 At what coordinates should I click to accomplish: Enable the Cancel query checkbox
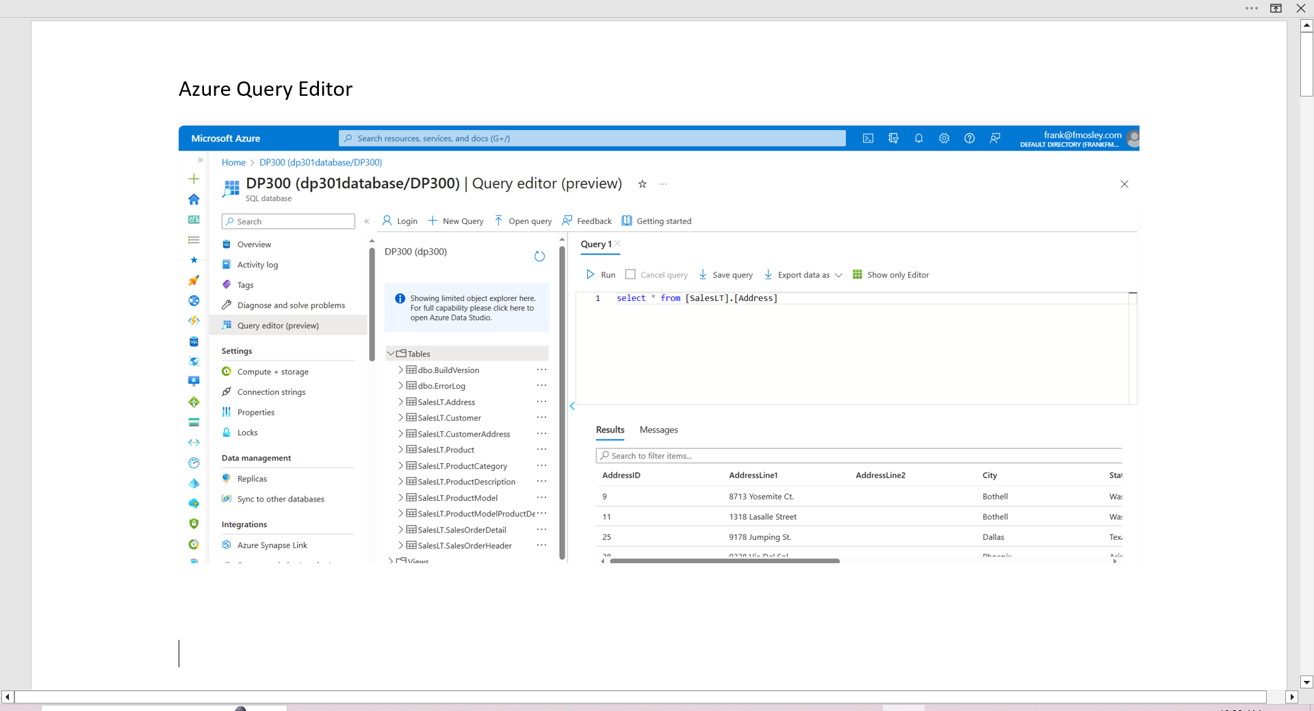(630, 274)
